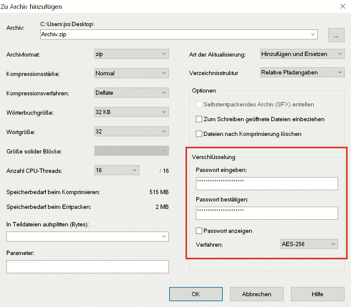Click the Passwort eingeben field
351x307 pixels.
coord(267,184)
